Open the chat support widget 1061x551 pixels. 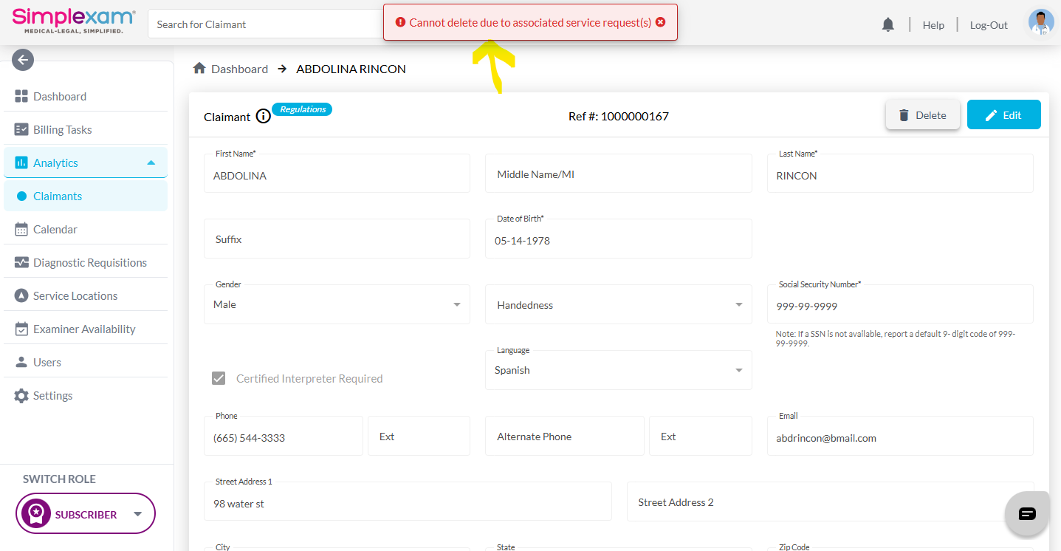[x=1027, y=513]
